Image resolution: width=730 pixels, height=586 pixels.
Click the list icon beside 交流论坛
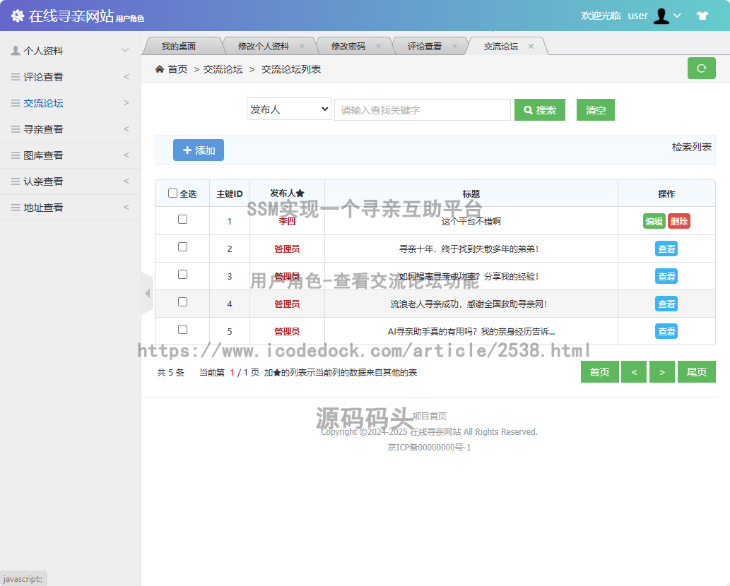16,103
